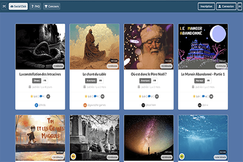243x162 pixels.
Task: Open comments icon on Le Manoir Abandonné card
Action: pyautogui.click(x=203, y=96)
